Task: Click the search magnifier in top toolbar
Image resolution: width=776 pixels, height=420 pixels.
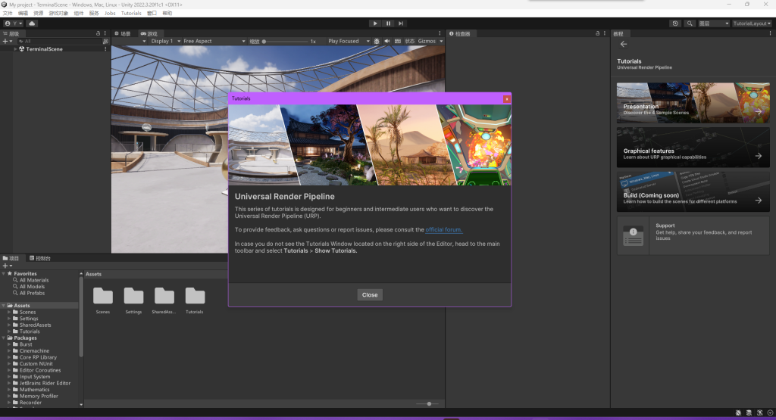Action: 690,23
